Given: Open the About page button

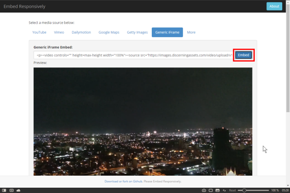Looking at the screenshot, I should (x=274, y=6).
